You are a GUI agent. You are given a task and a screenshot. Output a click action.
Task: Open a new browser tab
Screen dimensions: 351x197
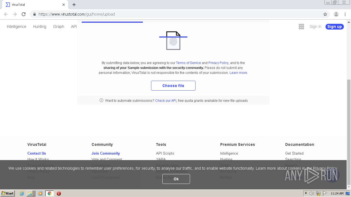coord(74,5)
